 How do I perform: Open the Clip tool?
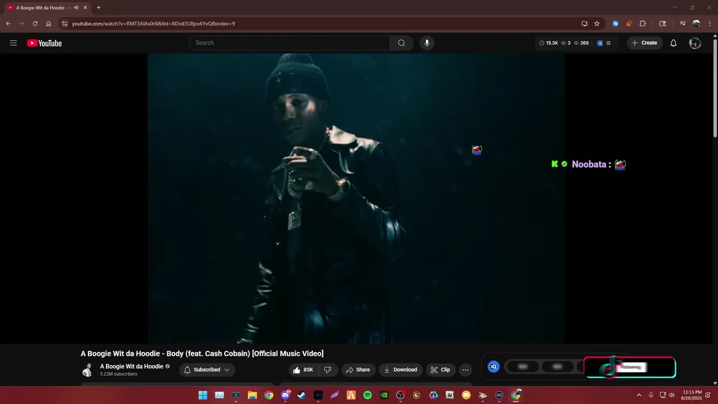[x=440, y=370]
